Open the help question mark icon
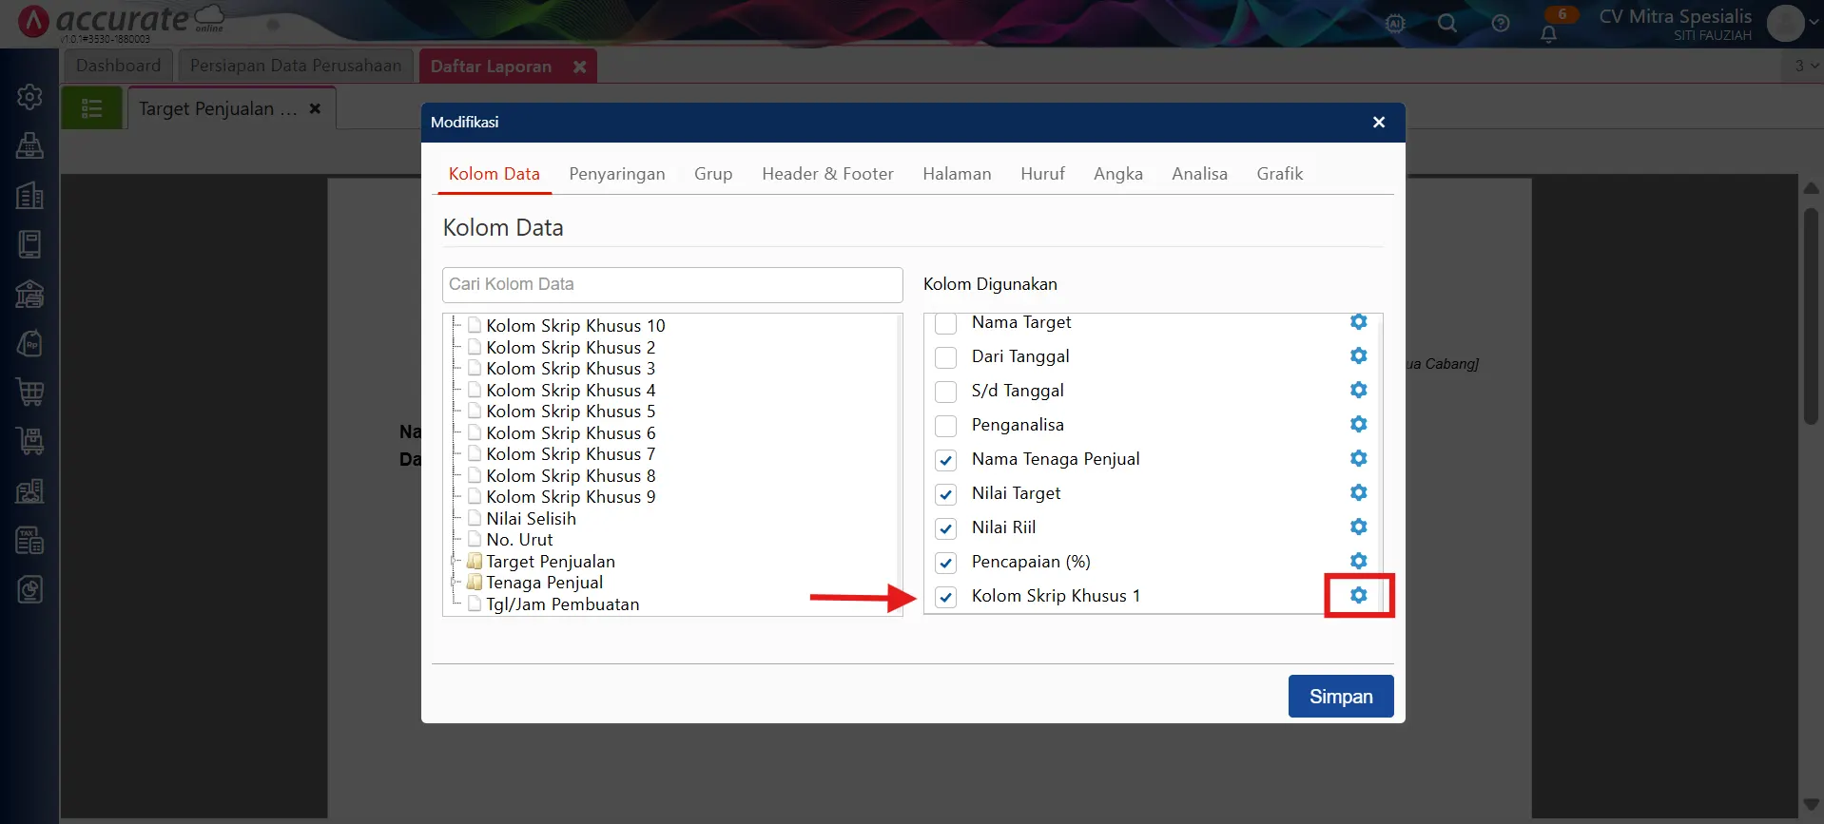Screen dimensions: 1824x824 [x=1501, y=23]
